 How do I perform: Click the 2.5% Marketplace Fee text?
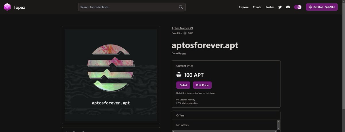tap(187, 103)
